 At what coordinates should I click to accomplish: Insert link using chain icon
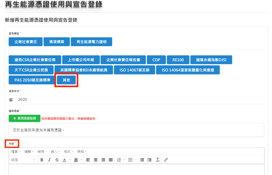(x=166, y=160)
